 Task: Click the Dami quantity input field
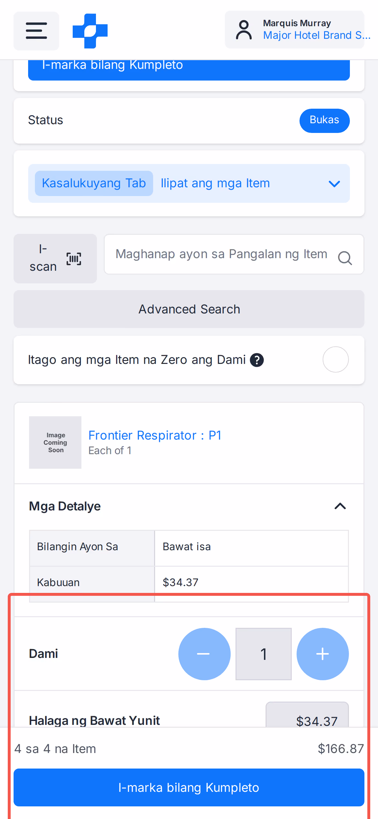[x=264, y=654]
